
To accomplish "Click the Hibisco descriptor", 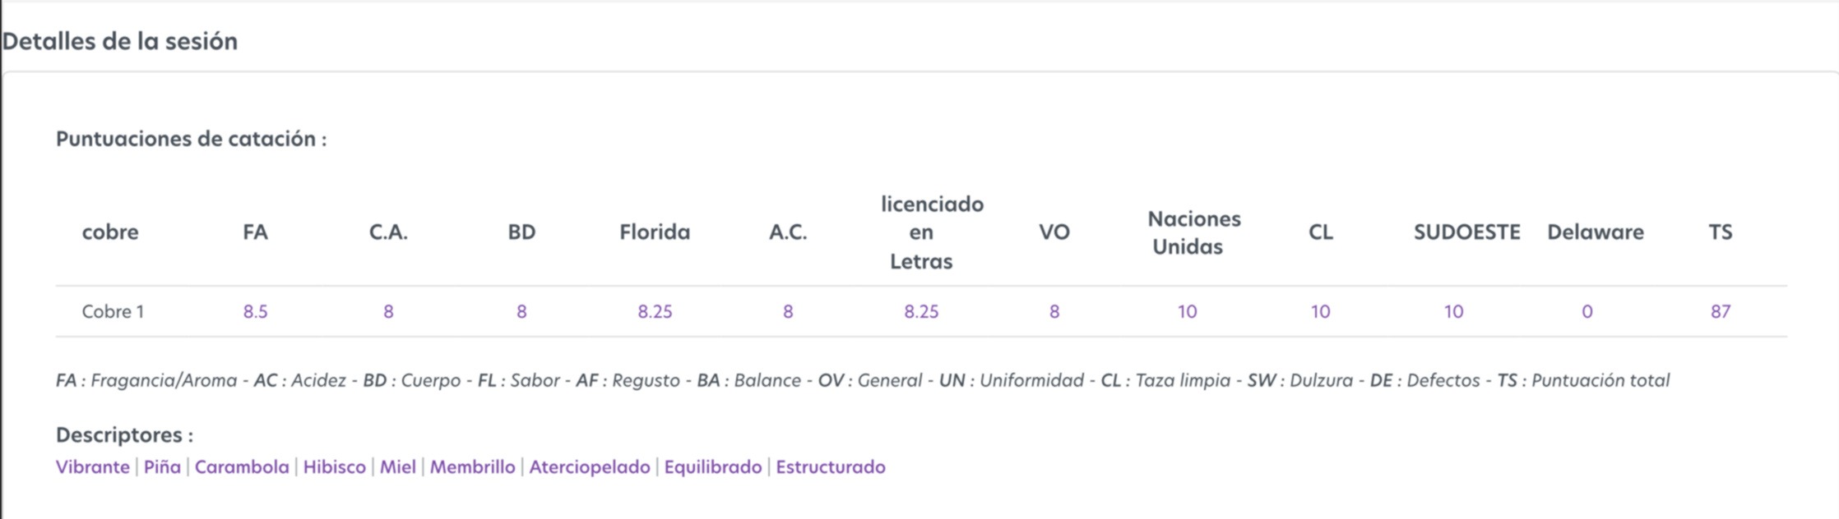I will (334, 466).
